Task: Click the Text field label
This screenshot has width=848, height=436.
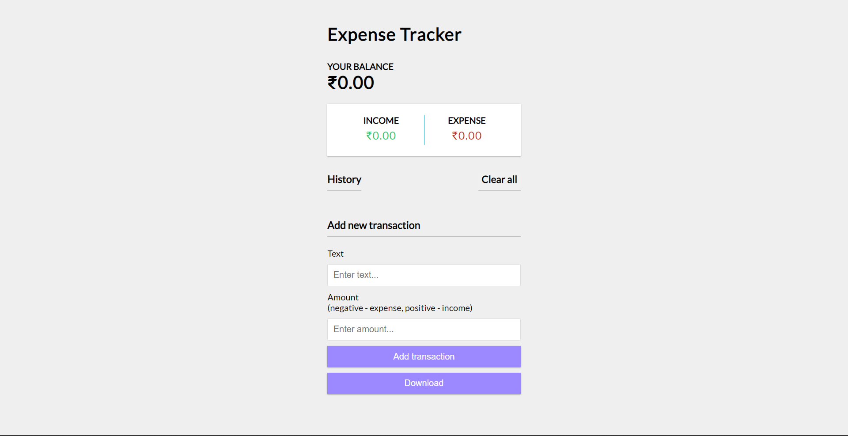Action: [x=335, y=254]
